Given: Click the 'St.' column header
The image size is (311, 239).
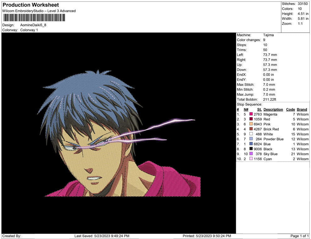Looking at the screenshot, I should click(259, 109).
